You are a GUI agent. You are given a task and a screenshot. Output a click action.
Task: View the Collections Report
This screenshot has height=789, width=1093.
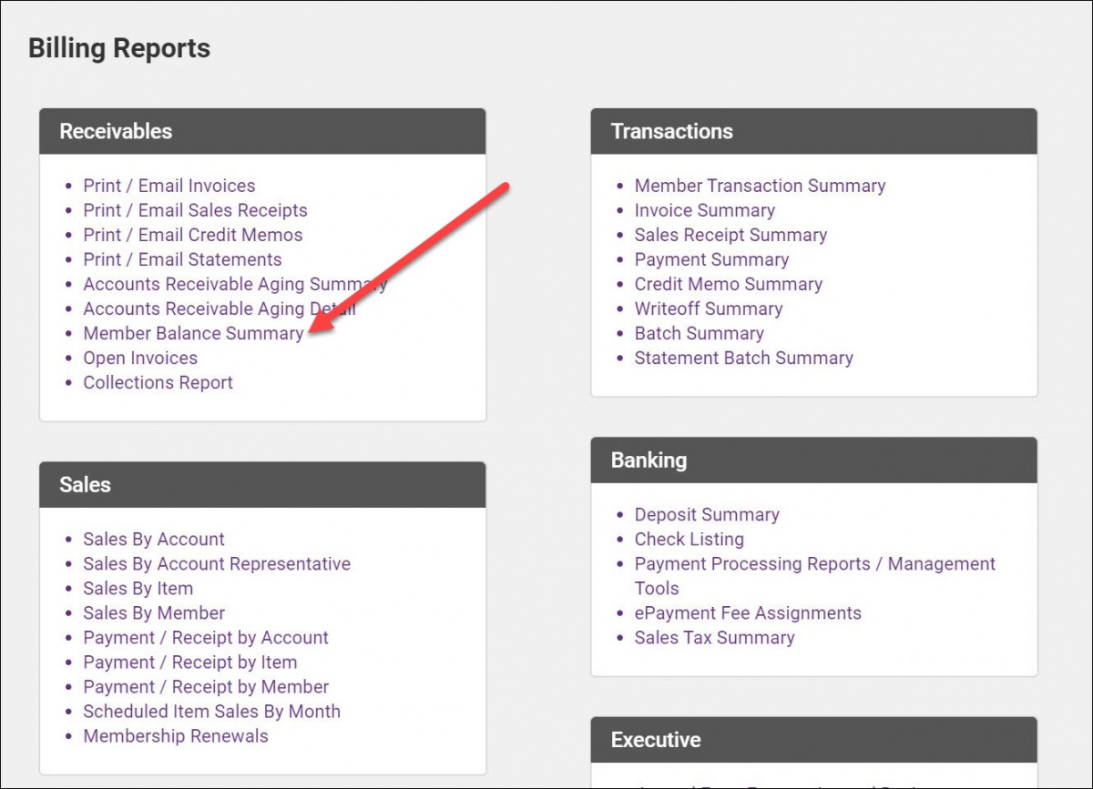pyautogui.click(x=158, y=383)
